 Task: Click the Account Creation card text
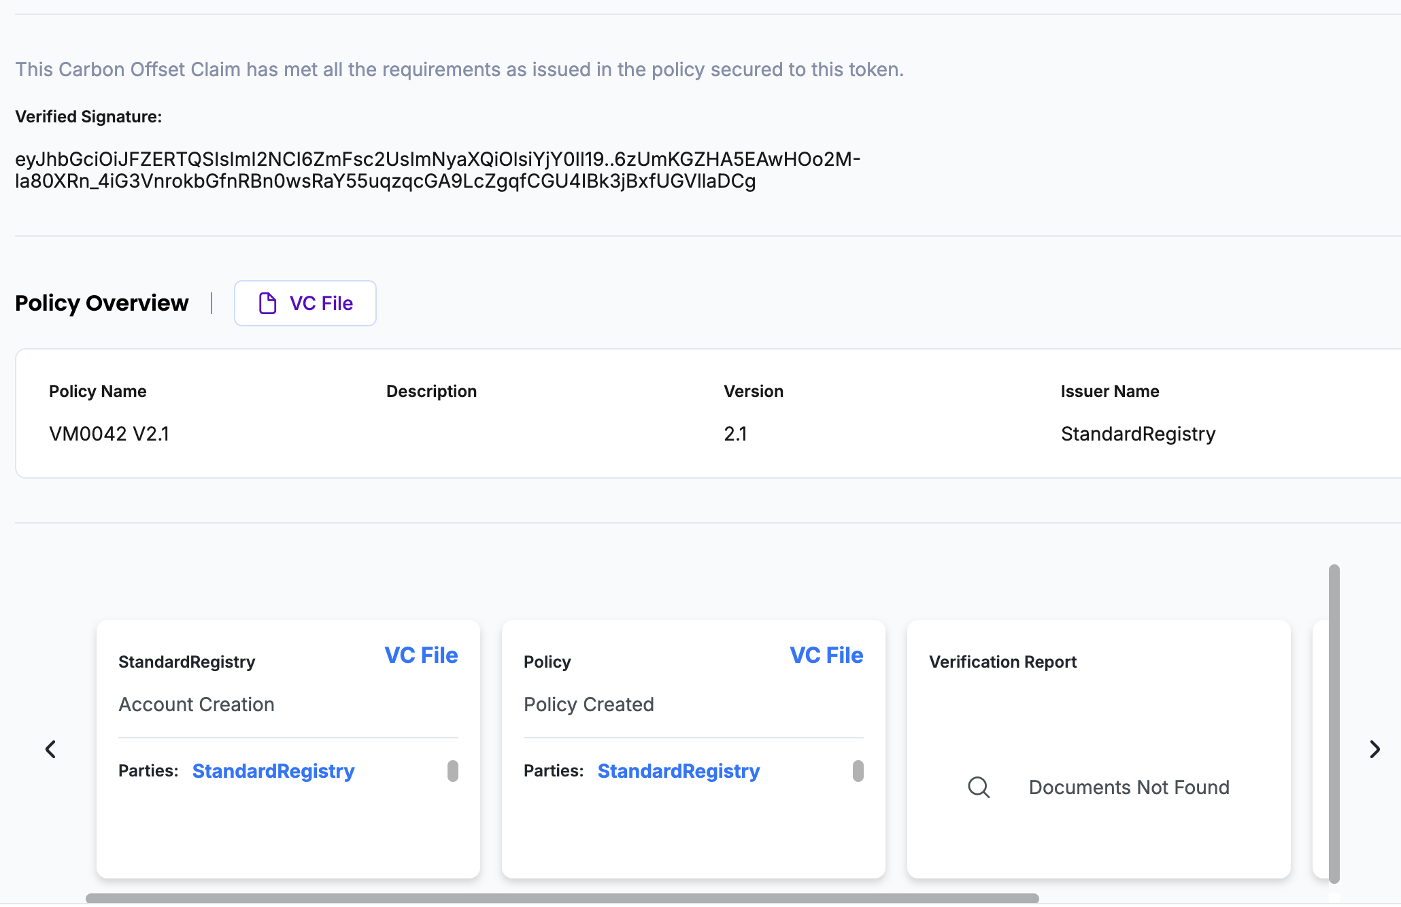click(197, 704)
